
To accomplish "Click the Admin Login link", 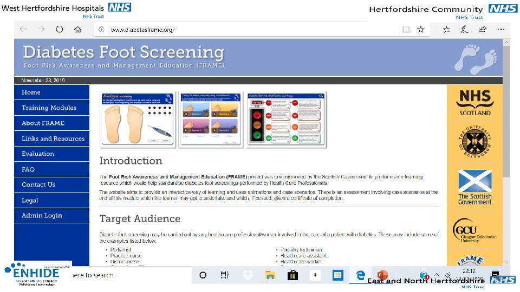I will [x=52, y=215].
